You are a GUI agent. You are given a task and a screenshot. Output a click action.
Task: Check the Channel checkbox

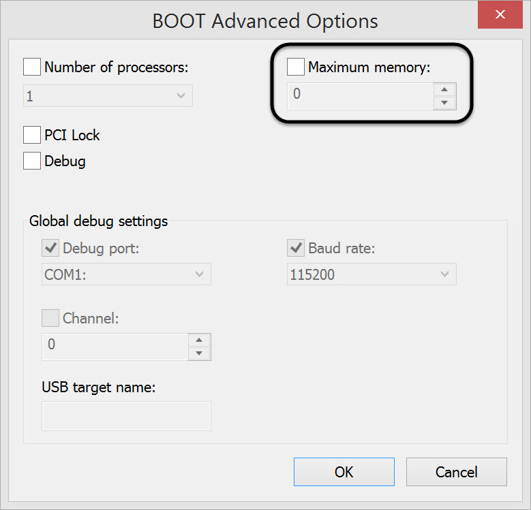[50, 317]
